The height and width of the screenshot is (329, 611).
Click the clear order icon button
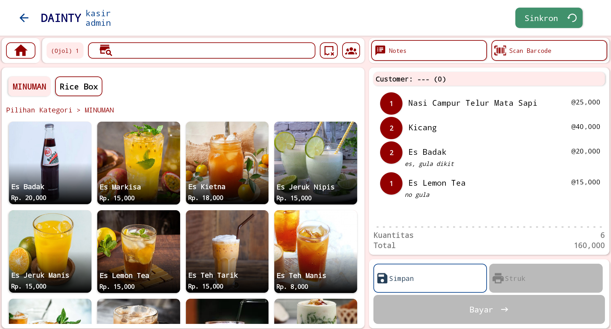coord(329,50)
